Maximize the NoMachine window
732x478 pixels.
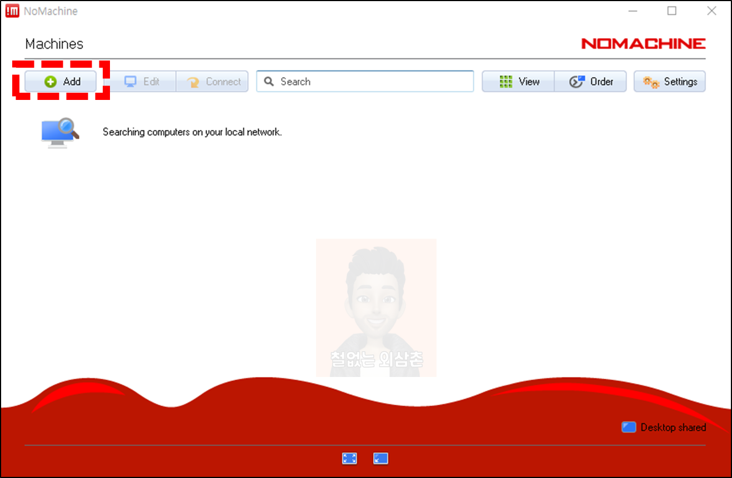pyautogui.click(x=672, y=11)
